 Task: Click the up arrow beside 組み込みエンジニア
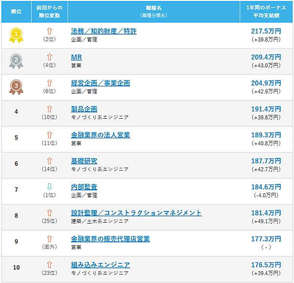click(x=49, y=264)
